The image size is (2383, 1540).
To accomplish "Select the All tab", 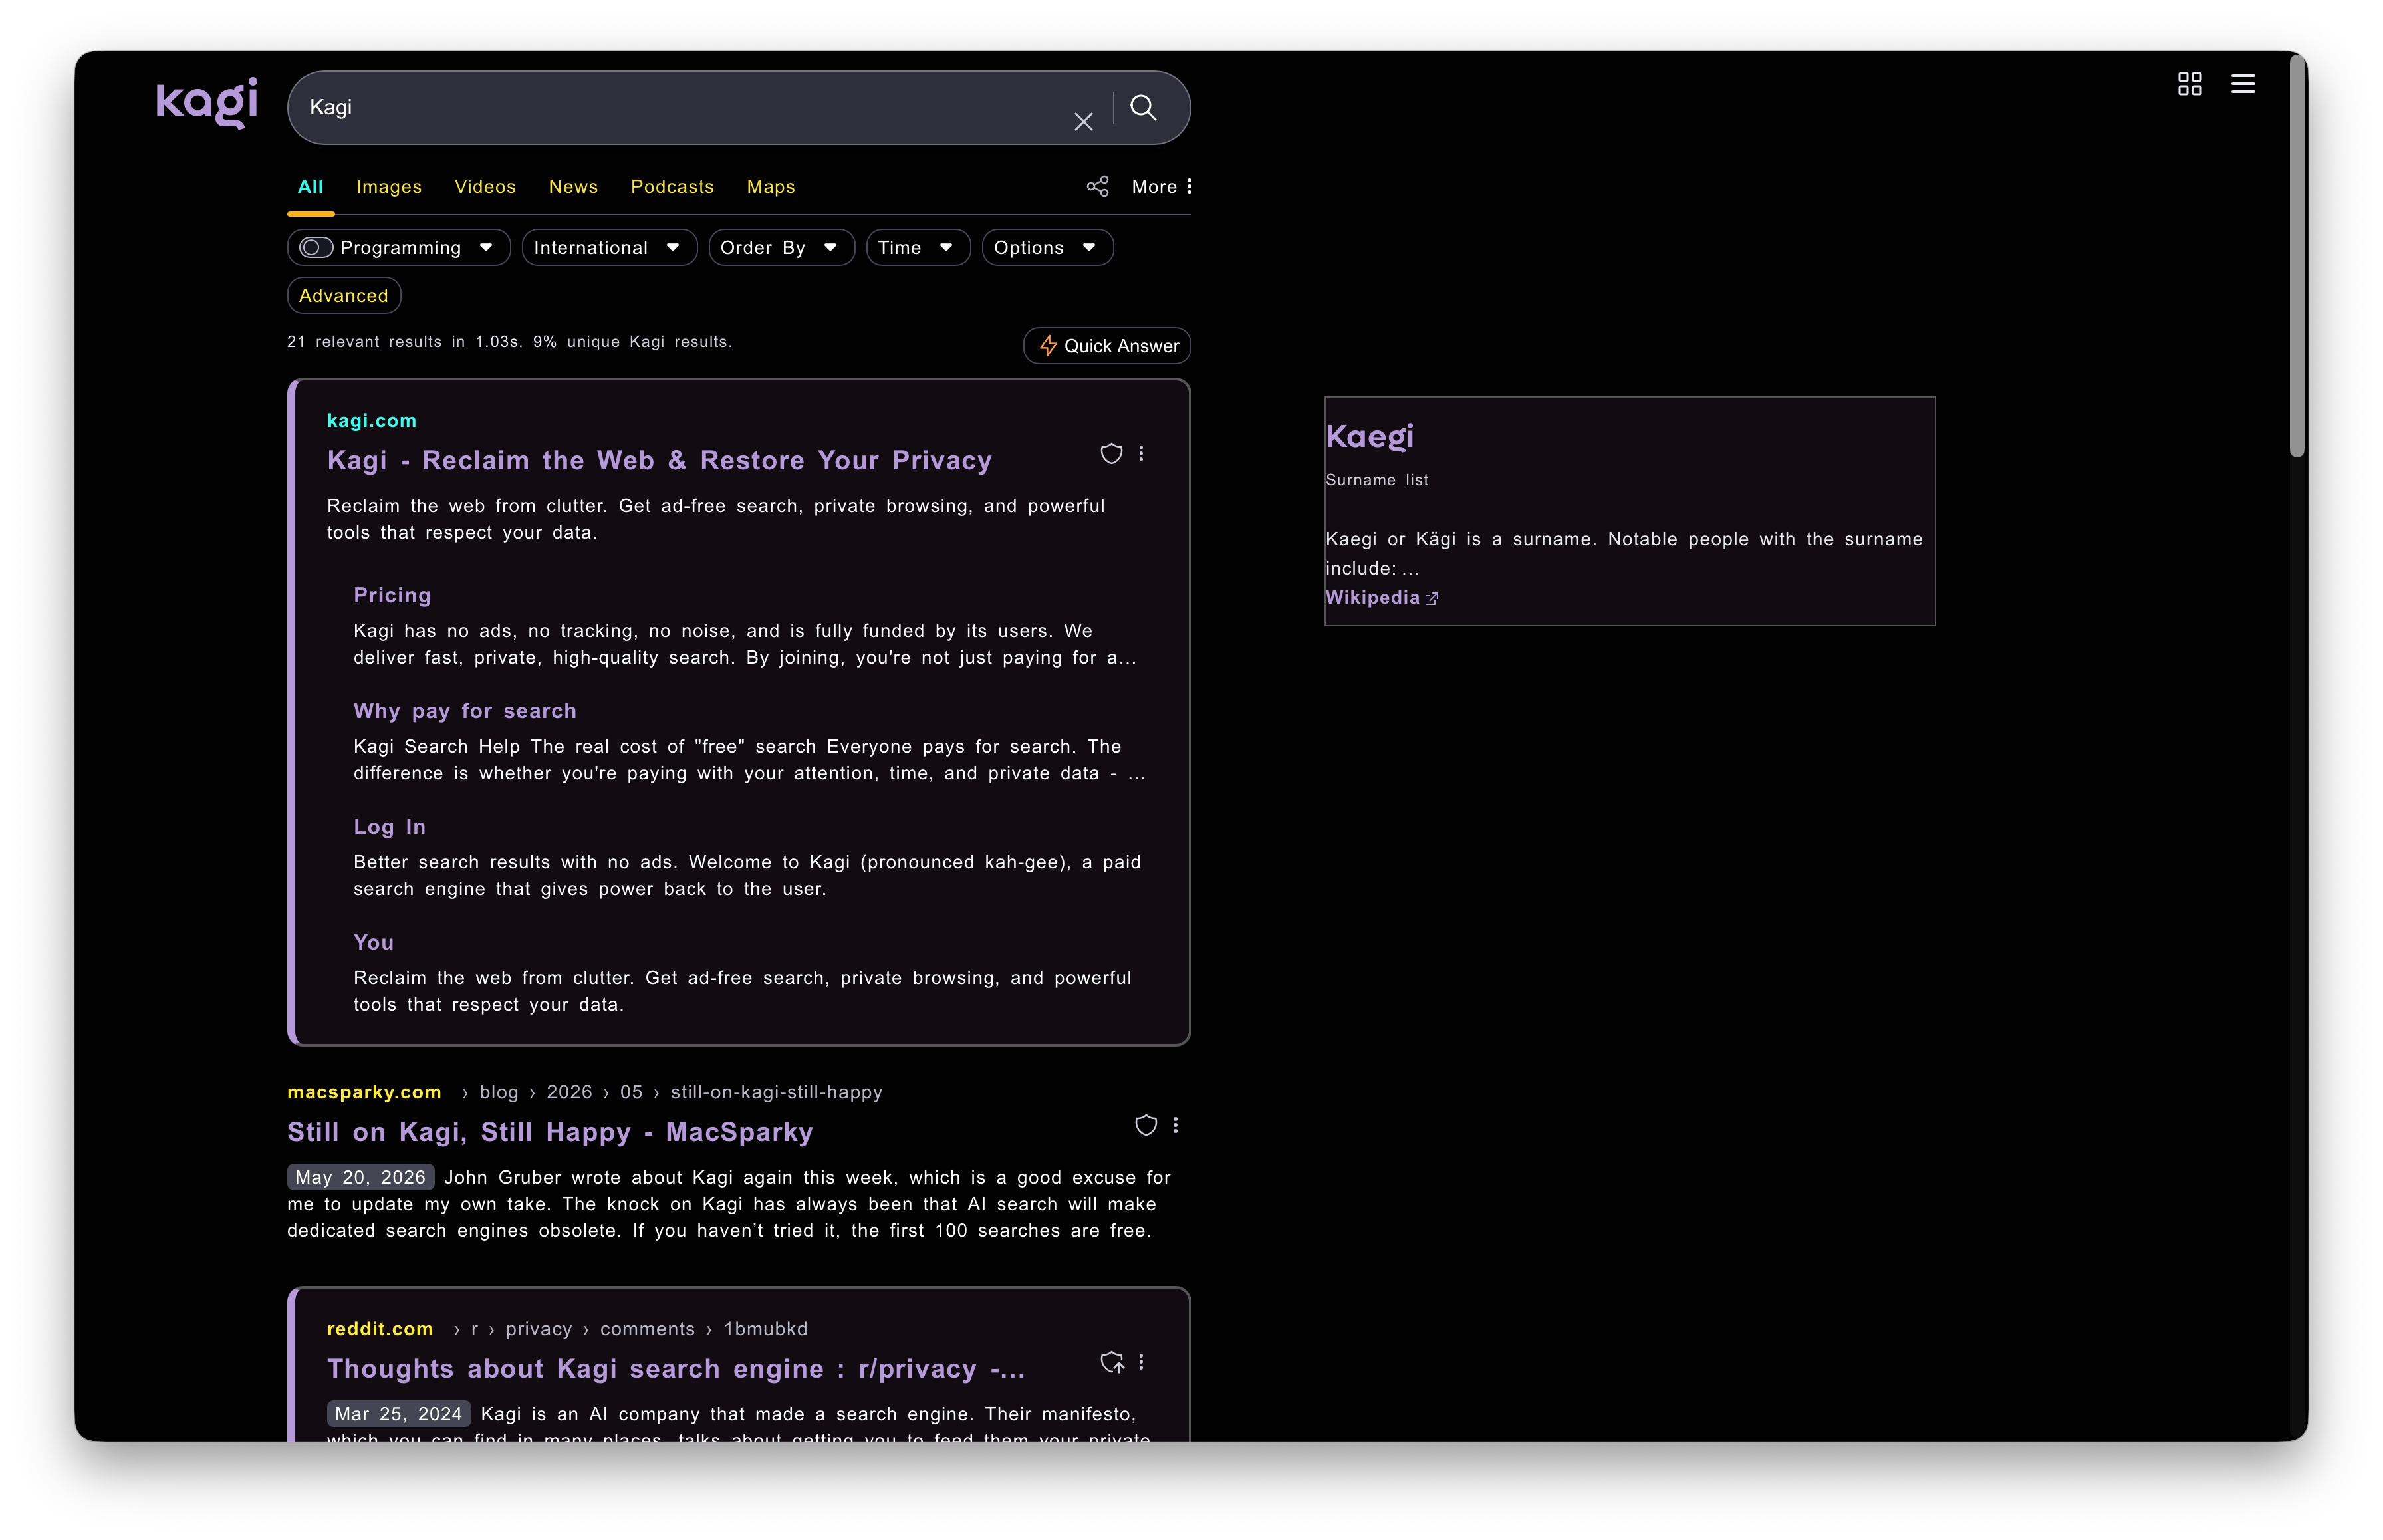I will pos(311,187).
